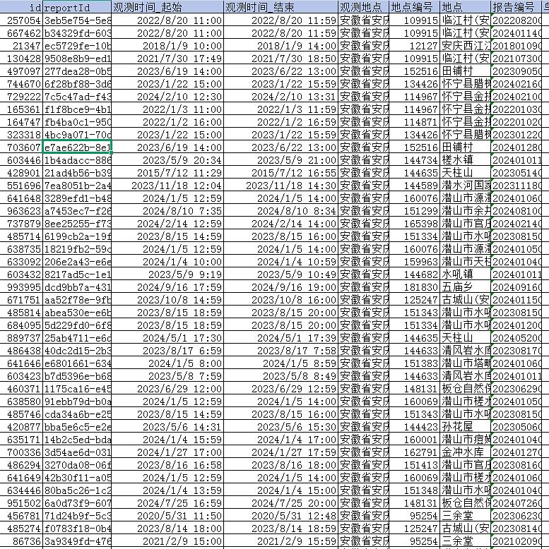Select id cell 641648
Viewport: 549px width, 549px height.
click(21, 198)
